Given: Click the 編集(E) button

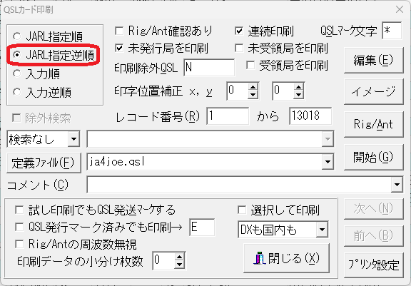Looking at the screenshot, I should pos(373,60).
